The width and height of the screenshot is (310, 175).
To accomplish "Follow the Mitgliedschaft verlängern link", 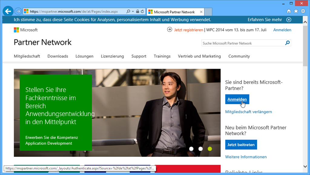I will pyautogui.click(x=248, y=112).
